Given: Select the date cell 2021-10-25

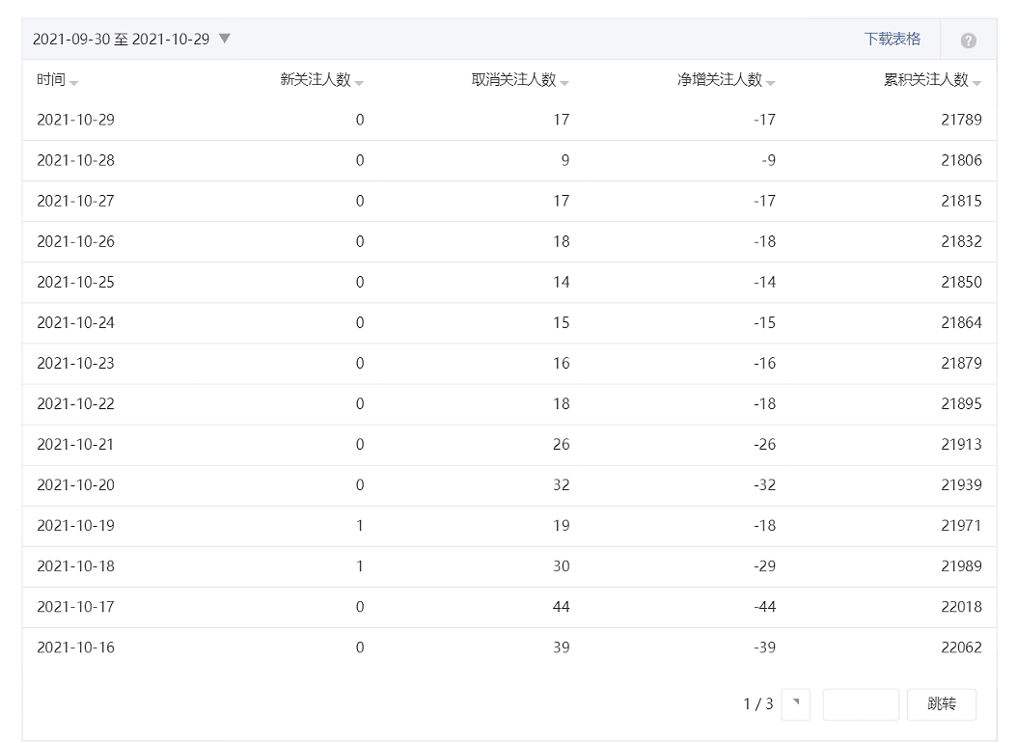Looking at the screenshot, I should (76, 282).
